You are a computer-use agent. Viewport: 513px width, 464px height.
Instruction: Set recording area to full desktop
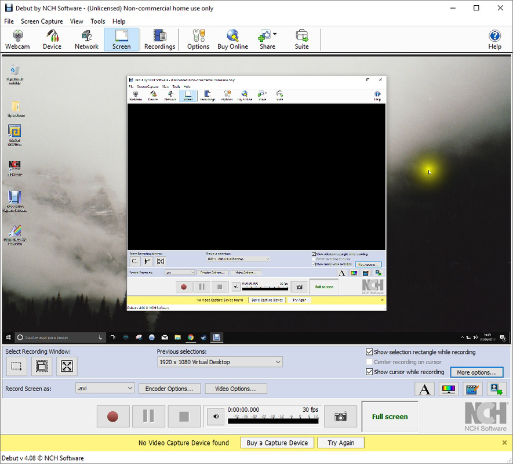click(67, 366)
